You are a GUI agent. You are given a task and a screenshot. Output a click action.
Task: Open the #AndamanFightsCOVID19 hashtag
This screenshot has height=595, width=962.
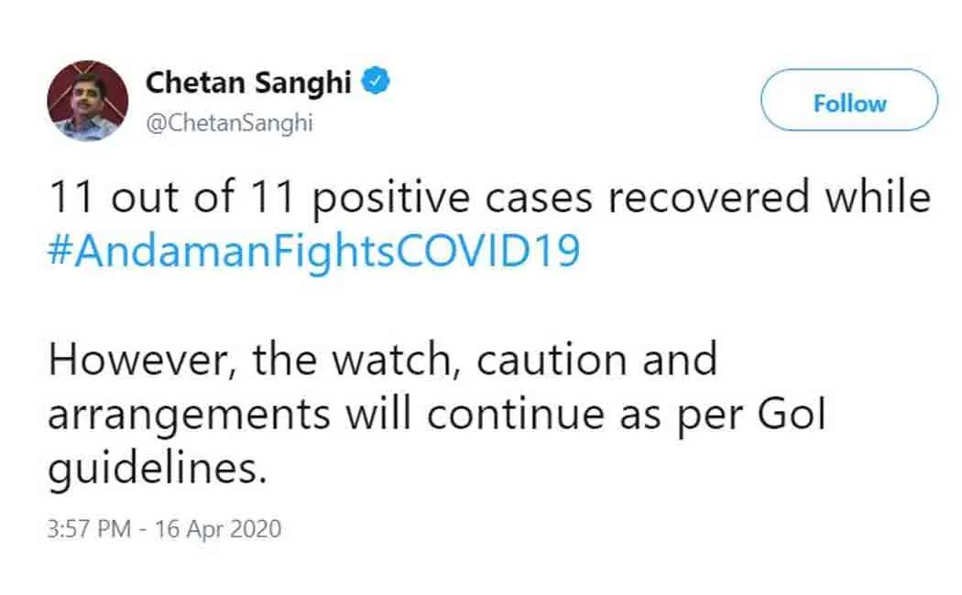(313, 251)
